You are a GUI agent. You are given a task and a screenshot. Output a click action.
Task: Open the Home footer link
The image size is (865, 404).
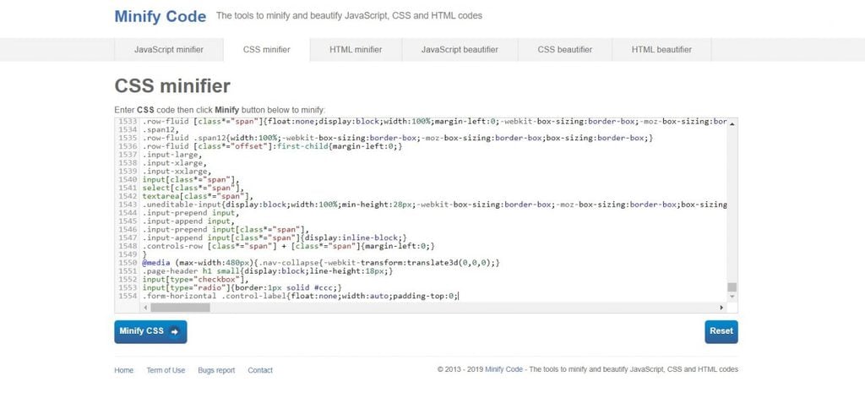123,370
